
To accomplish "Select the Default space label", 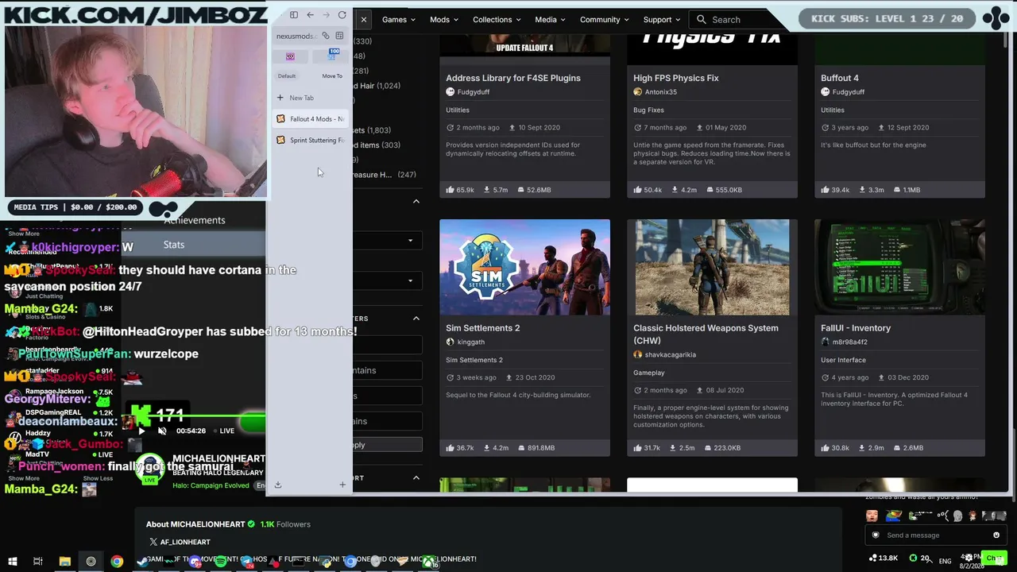I will click(287, 76).
